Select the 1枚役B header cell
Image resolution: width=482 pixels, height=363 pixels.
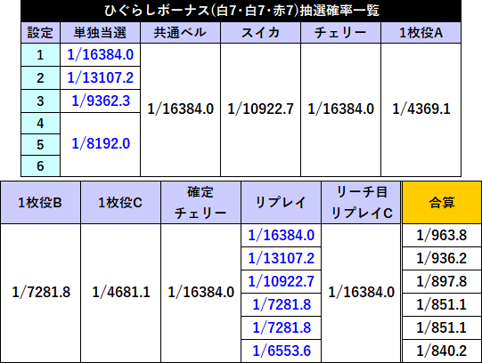[40, 203]
